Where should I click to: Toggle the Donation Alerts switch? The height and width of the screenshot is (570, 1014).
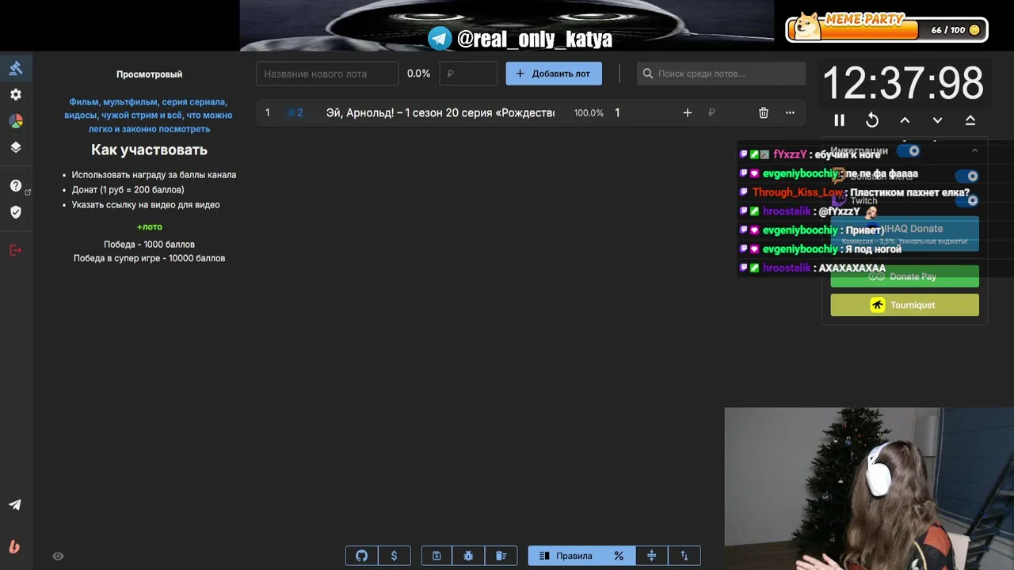click(966, 176)
